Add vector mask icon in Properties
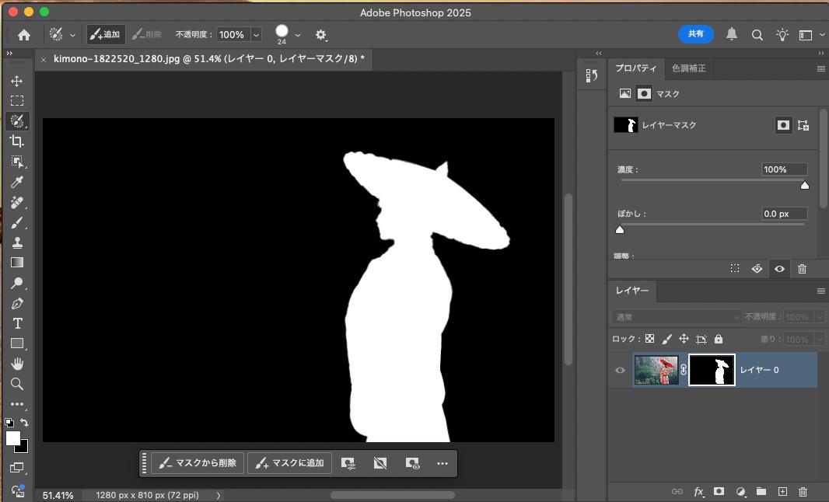Screen dimensions: 829x502 [x=803, y=125]
